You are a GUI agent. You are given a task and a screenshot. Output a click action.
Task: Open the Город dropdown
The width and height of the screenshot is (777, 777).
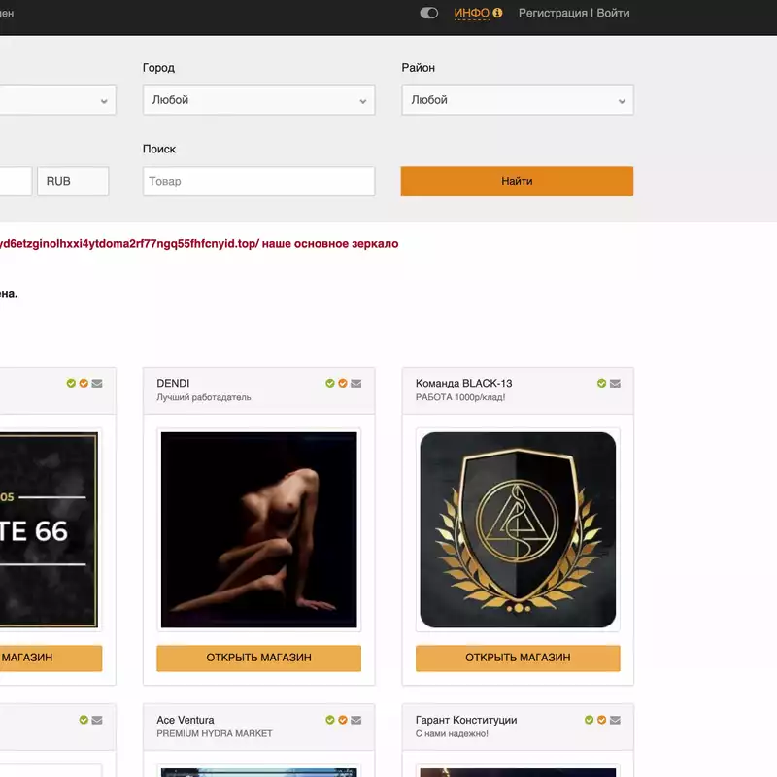258,100
